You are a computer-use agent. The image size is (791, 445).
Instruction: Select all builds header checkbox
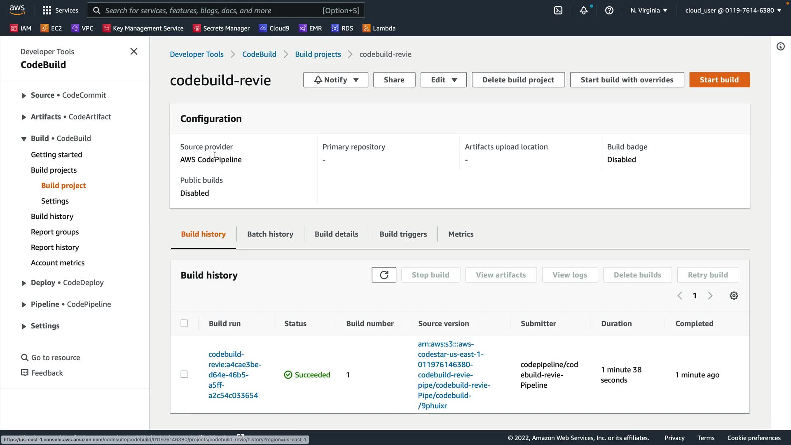(x=184, y=323)
